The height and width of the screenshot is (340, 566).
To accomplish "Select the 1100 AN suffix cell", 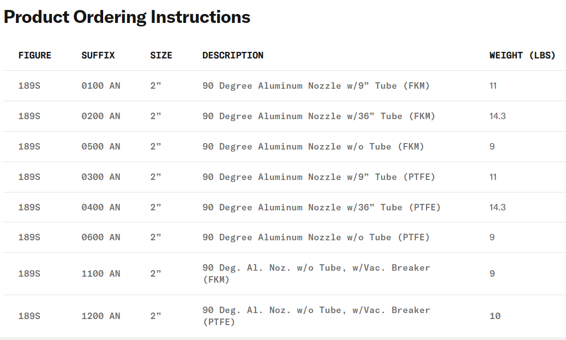I will tap(101, 274).
